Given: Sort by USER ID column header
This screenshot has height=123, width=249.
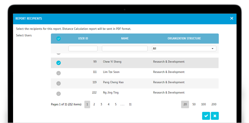Looking at the screenshot, I should [x=83, y=39].
